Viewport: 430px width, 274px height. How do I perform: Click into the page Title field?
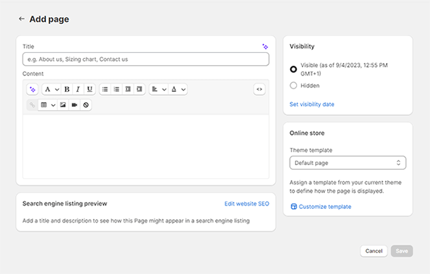point(145,59)
